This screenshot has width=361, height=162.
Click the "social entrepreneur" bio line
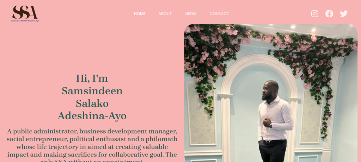click(92, 139)
